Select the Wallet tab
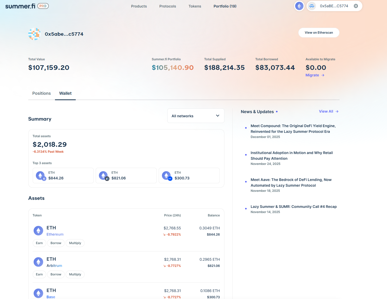Viewport: 387px width, 299px height. coord(65,93)
